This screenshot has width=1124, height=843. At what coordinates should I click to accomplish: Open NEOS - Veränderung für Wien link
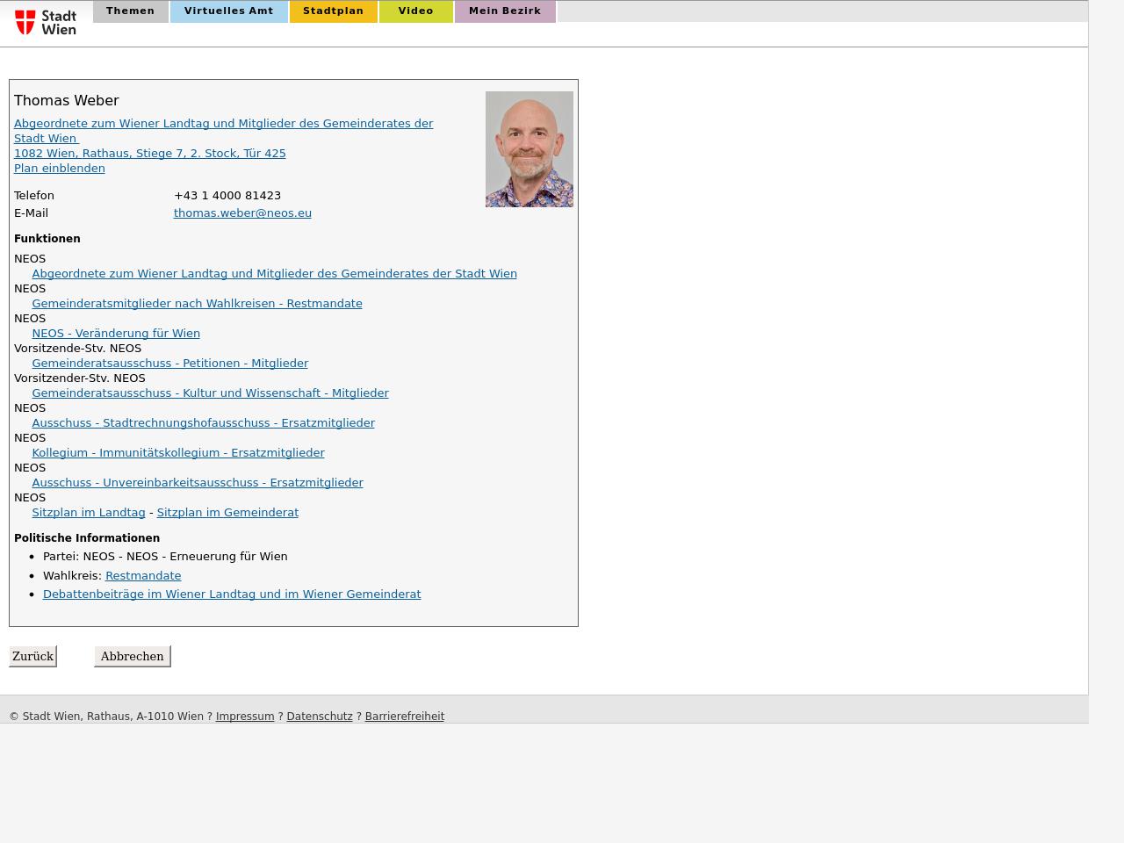[x=116, y=333]
